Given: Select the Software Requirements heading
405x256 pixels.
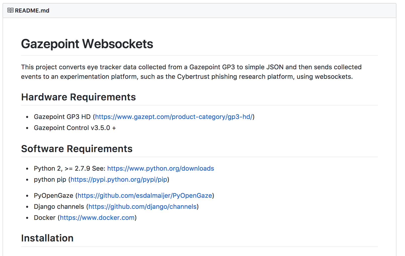Looking at the screenshot, I should tap(77, 149).
